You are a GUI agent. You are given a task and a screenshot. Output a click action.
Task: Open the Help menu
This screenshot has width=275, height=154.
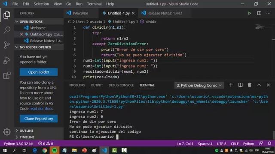pos(110,4)
